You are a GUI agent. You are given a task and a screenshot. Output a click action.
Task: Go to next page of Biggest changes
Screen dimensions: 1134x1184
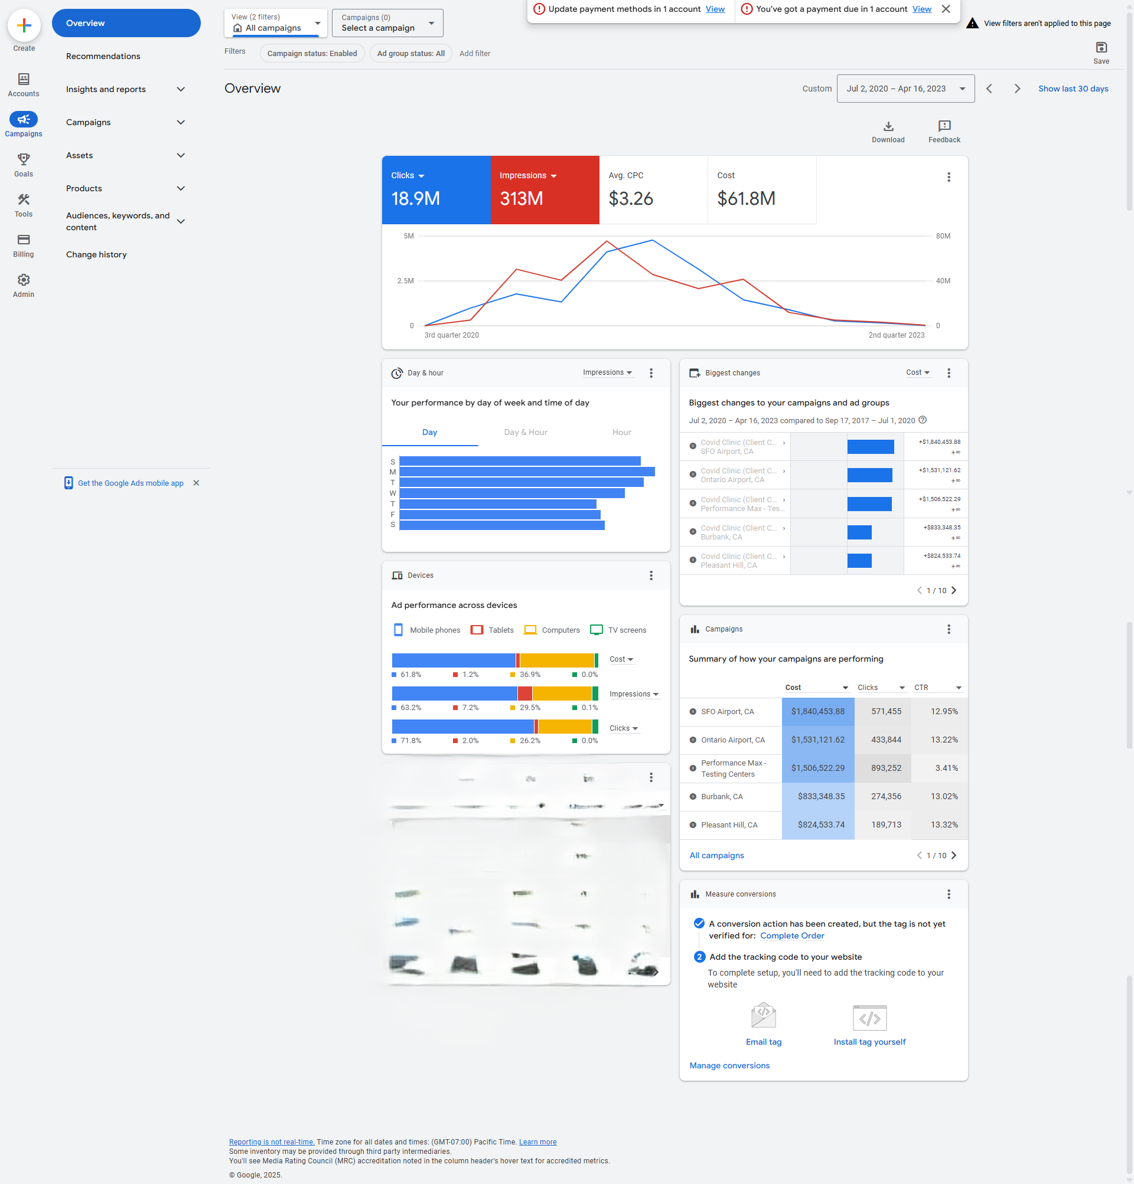pyautogui.click(x=954, y=590)
